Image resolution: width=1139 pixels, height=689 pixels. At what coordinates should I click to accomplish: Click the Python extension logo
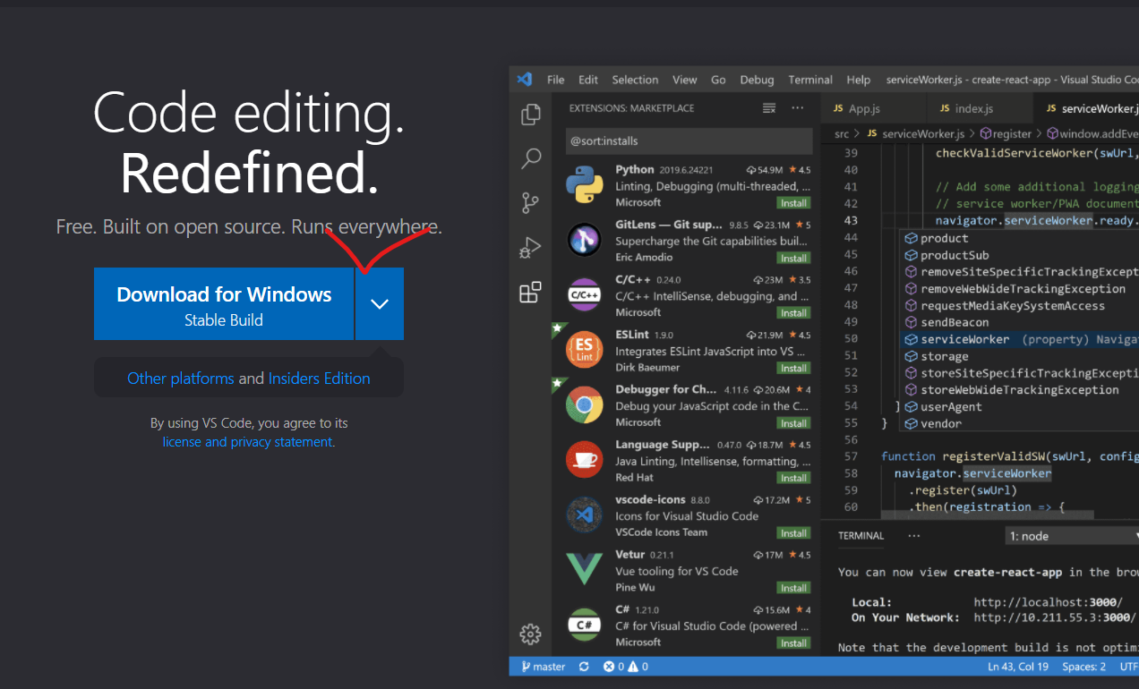pyautogui.click(x=584, y=185)
